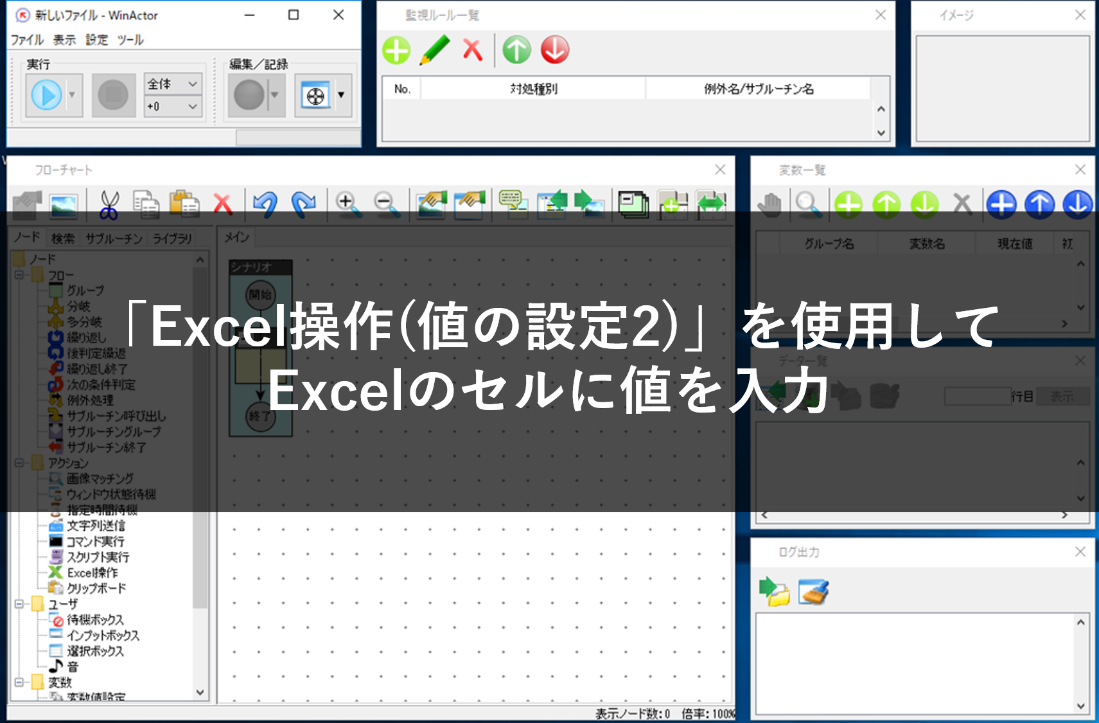Select the スクリプト実行 node
Viewport: 1099px width, 723px height.
pyautogui.click(x=98, y=557)
